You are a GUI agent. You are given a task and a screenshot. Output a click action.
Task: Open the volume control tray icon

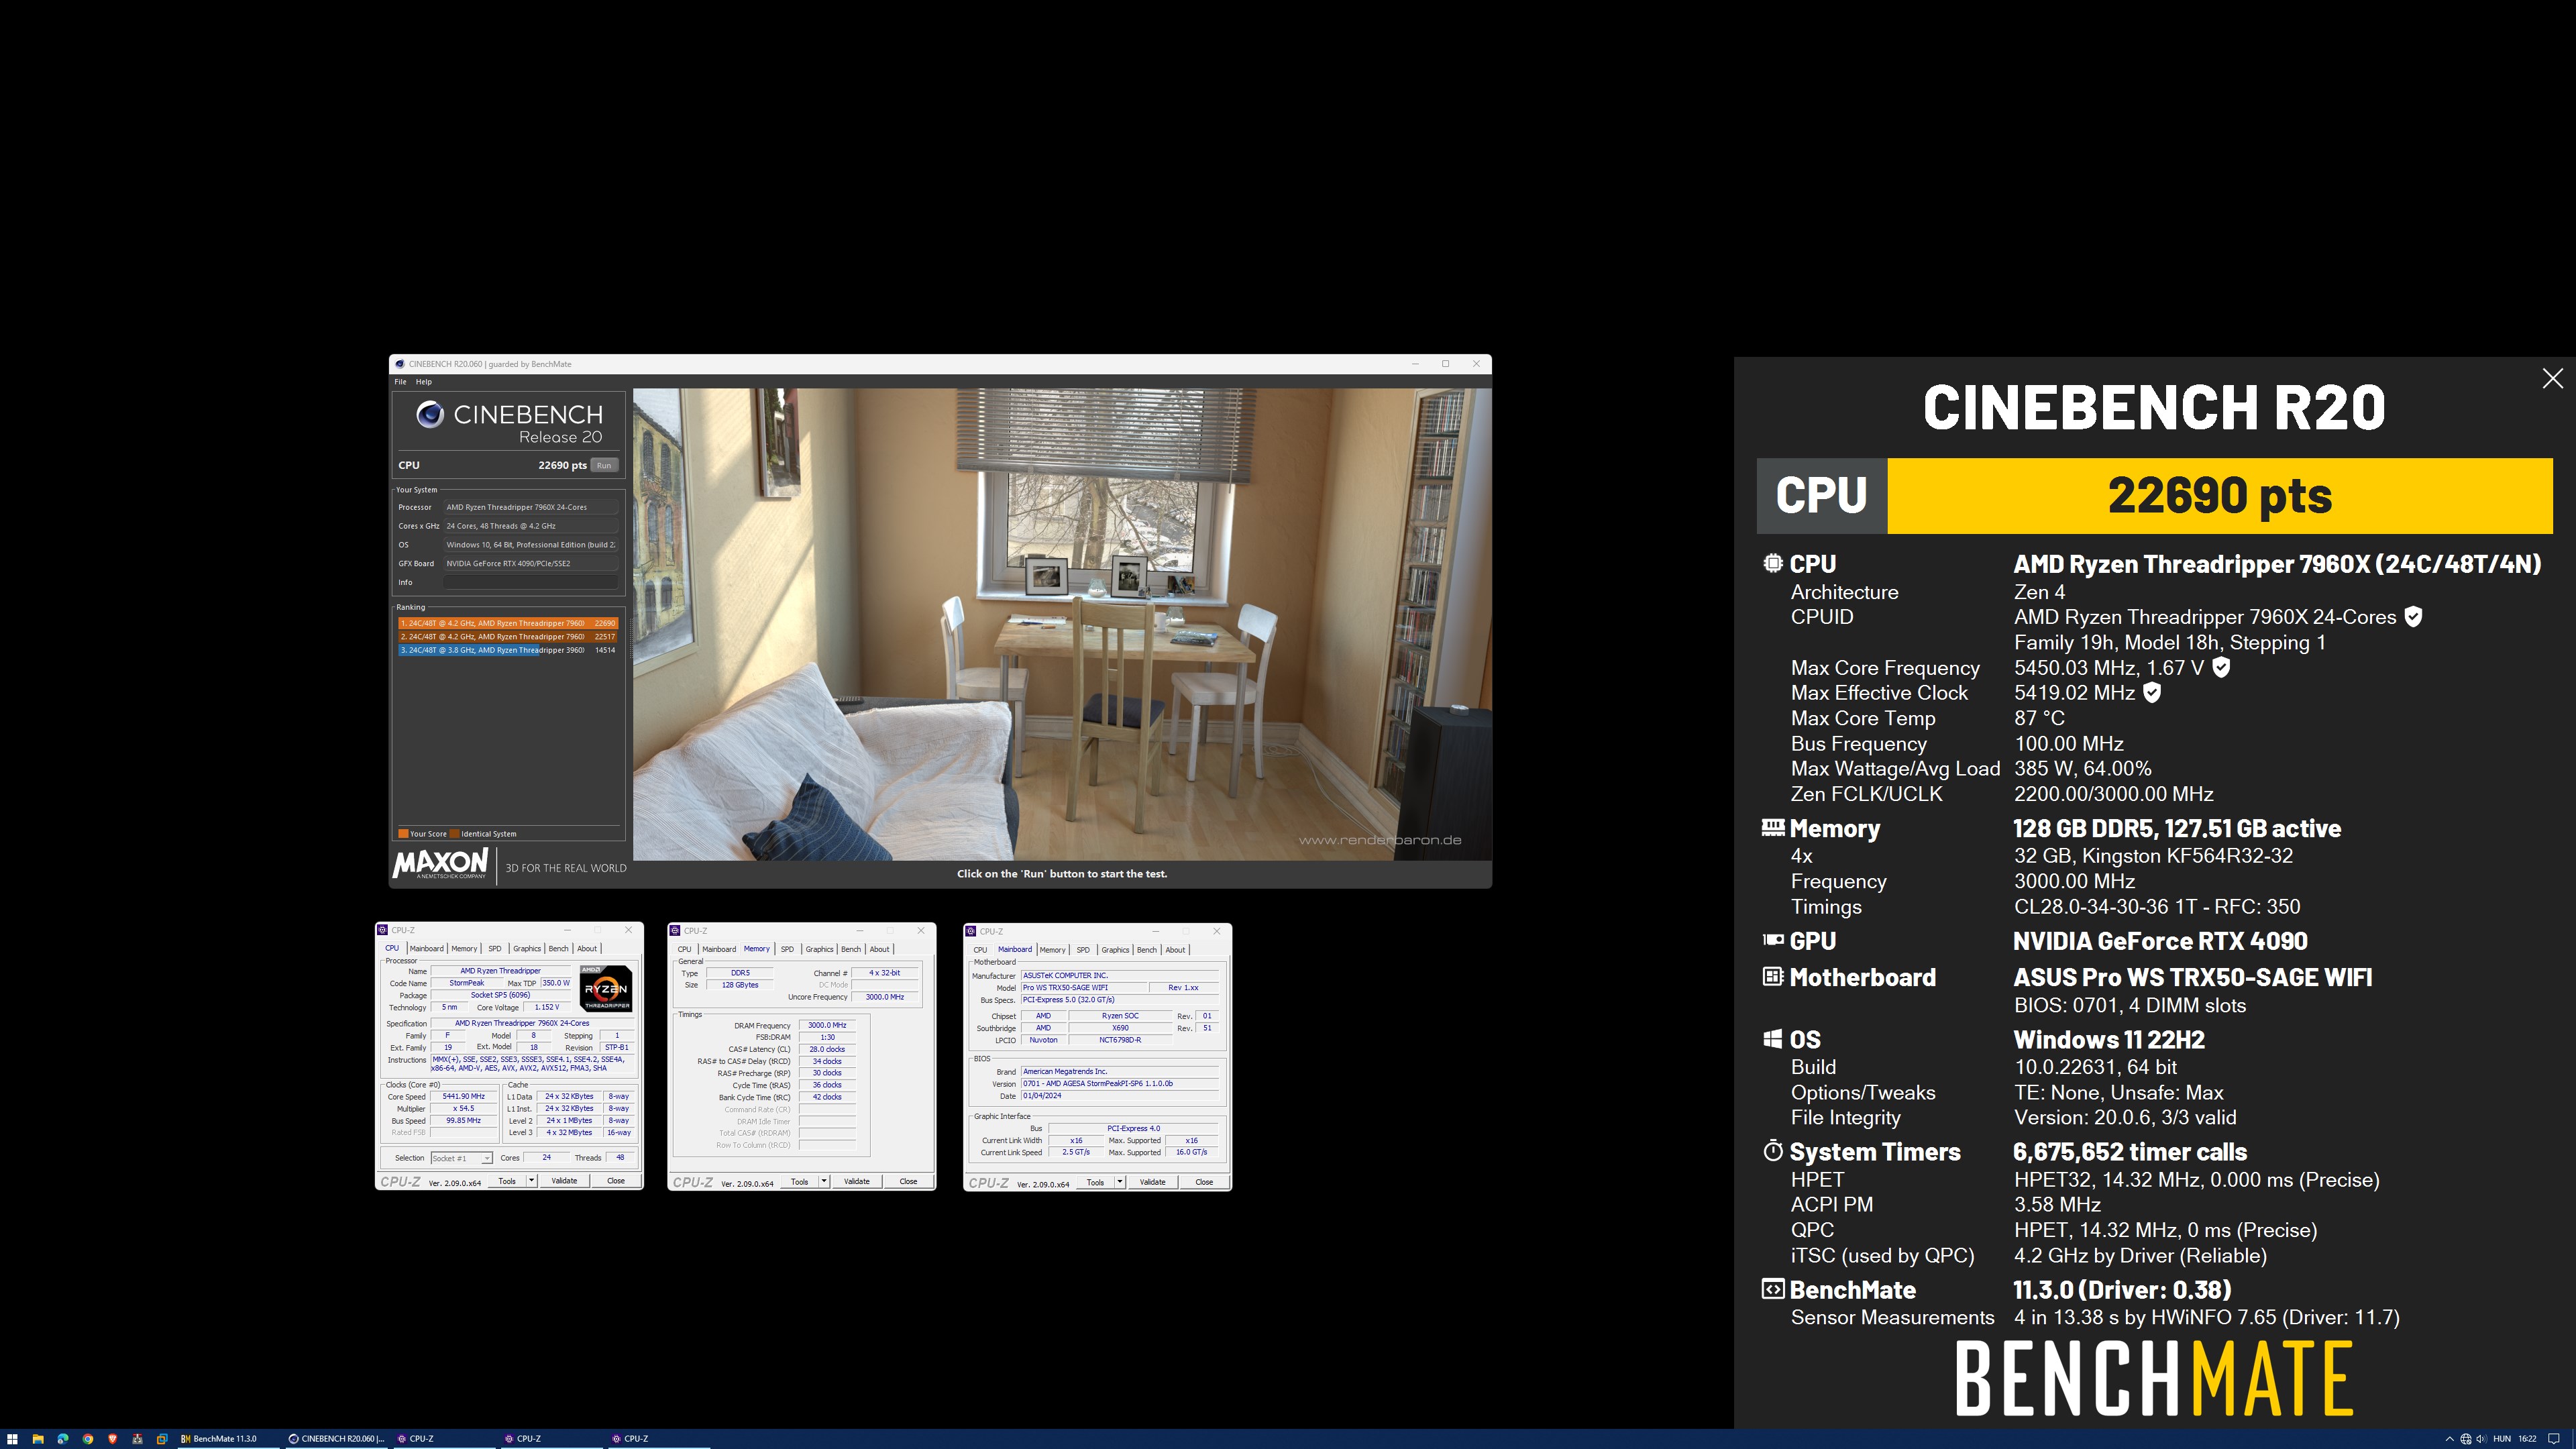coord(2481,1439)
